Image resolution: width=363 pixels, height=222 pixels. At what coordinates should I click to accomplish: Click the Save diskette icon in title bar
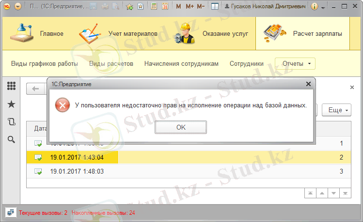point(94,6)
